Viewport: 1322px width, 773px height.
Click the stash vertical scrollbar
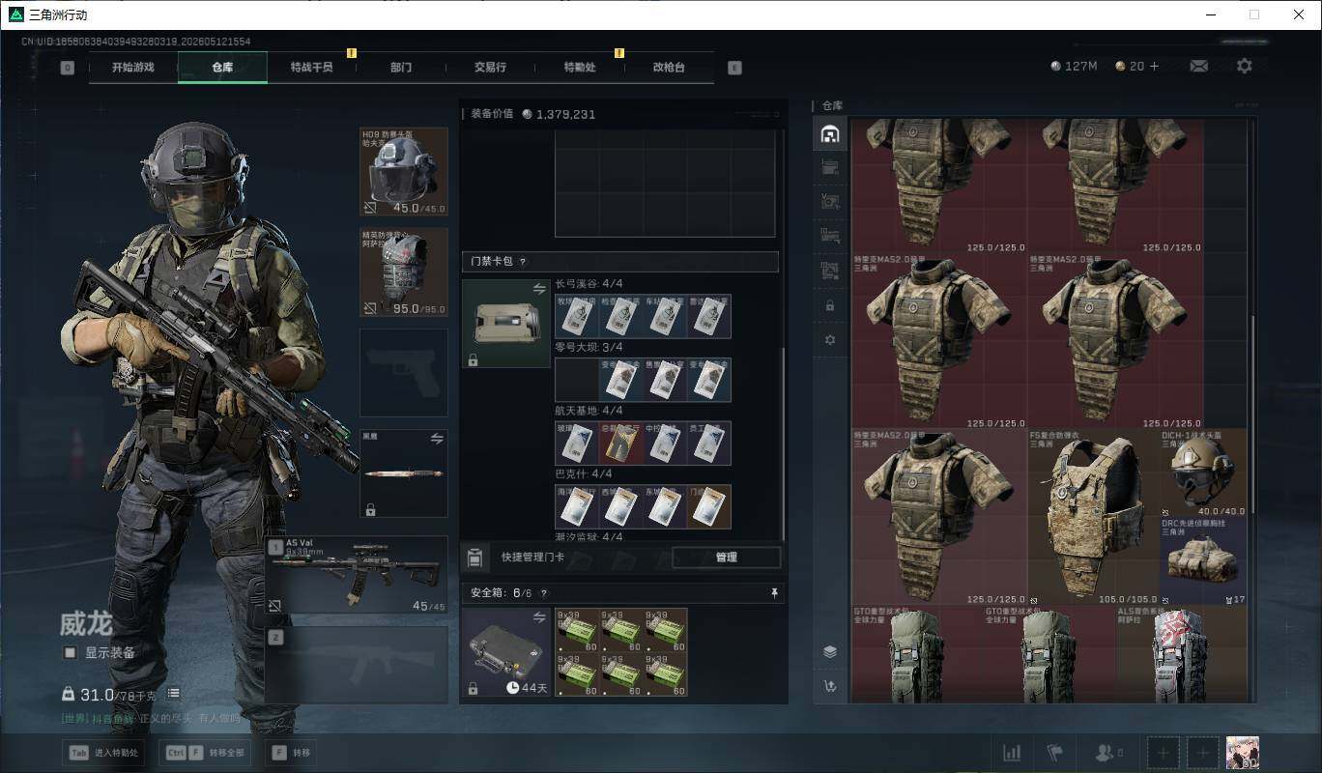coord(1252,415)
